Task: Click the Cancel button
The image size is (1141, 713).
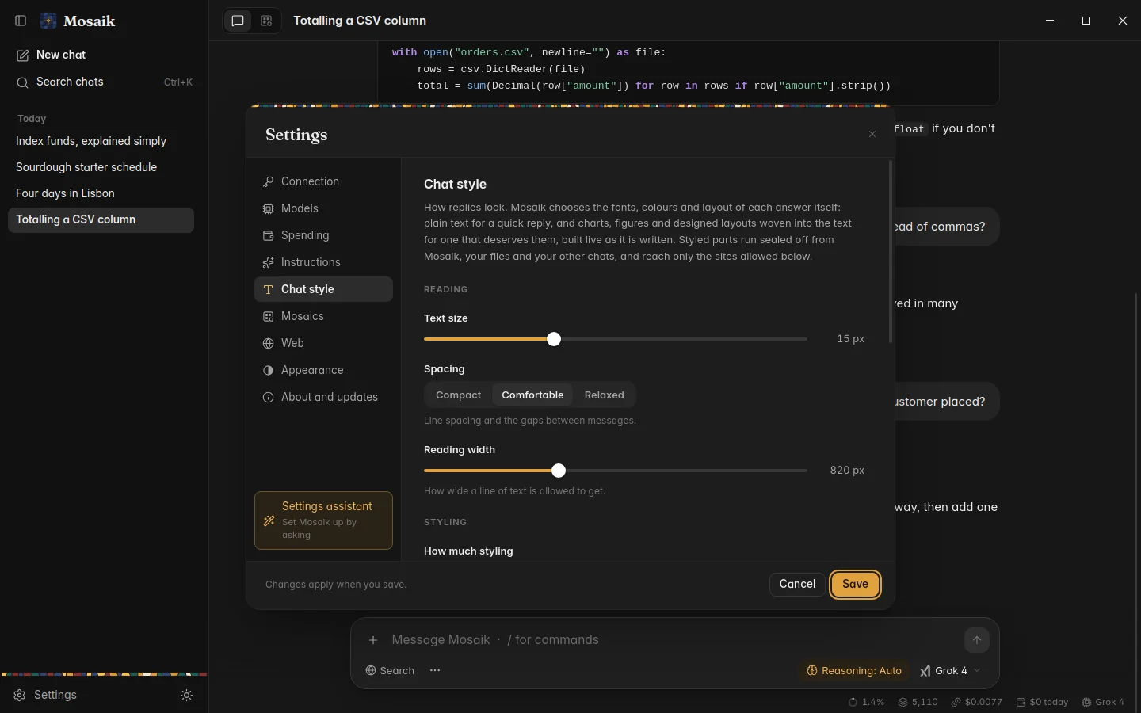Action: tap(797, 584)
